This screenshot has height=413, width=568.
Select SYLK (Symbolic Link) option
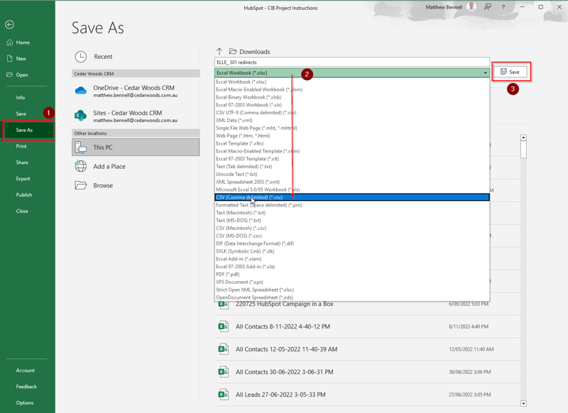coord(351,251)
